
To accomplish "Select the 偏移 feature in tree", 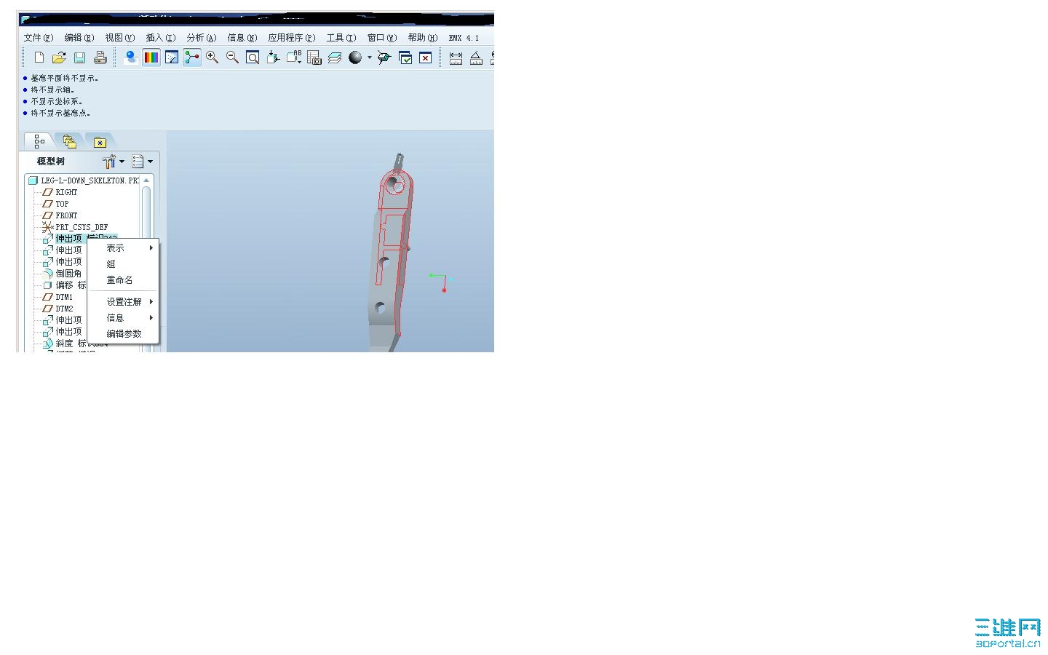I will (x=65, y=285).
